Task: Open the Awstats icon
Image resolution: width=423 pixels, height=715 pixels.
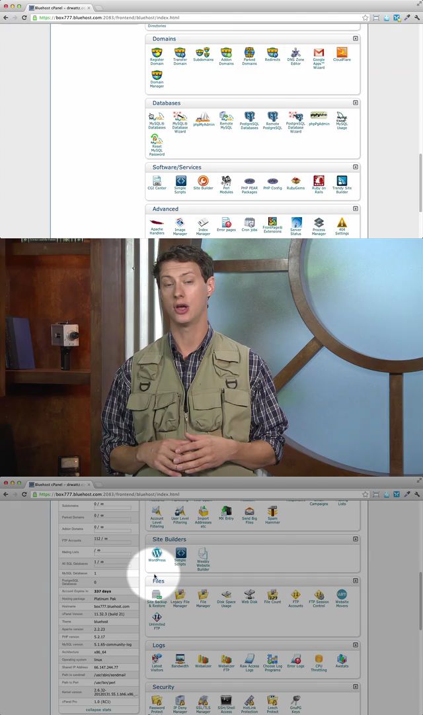Action: (342, 661)
